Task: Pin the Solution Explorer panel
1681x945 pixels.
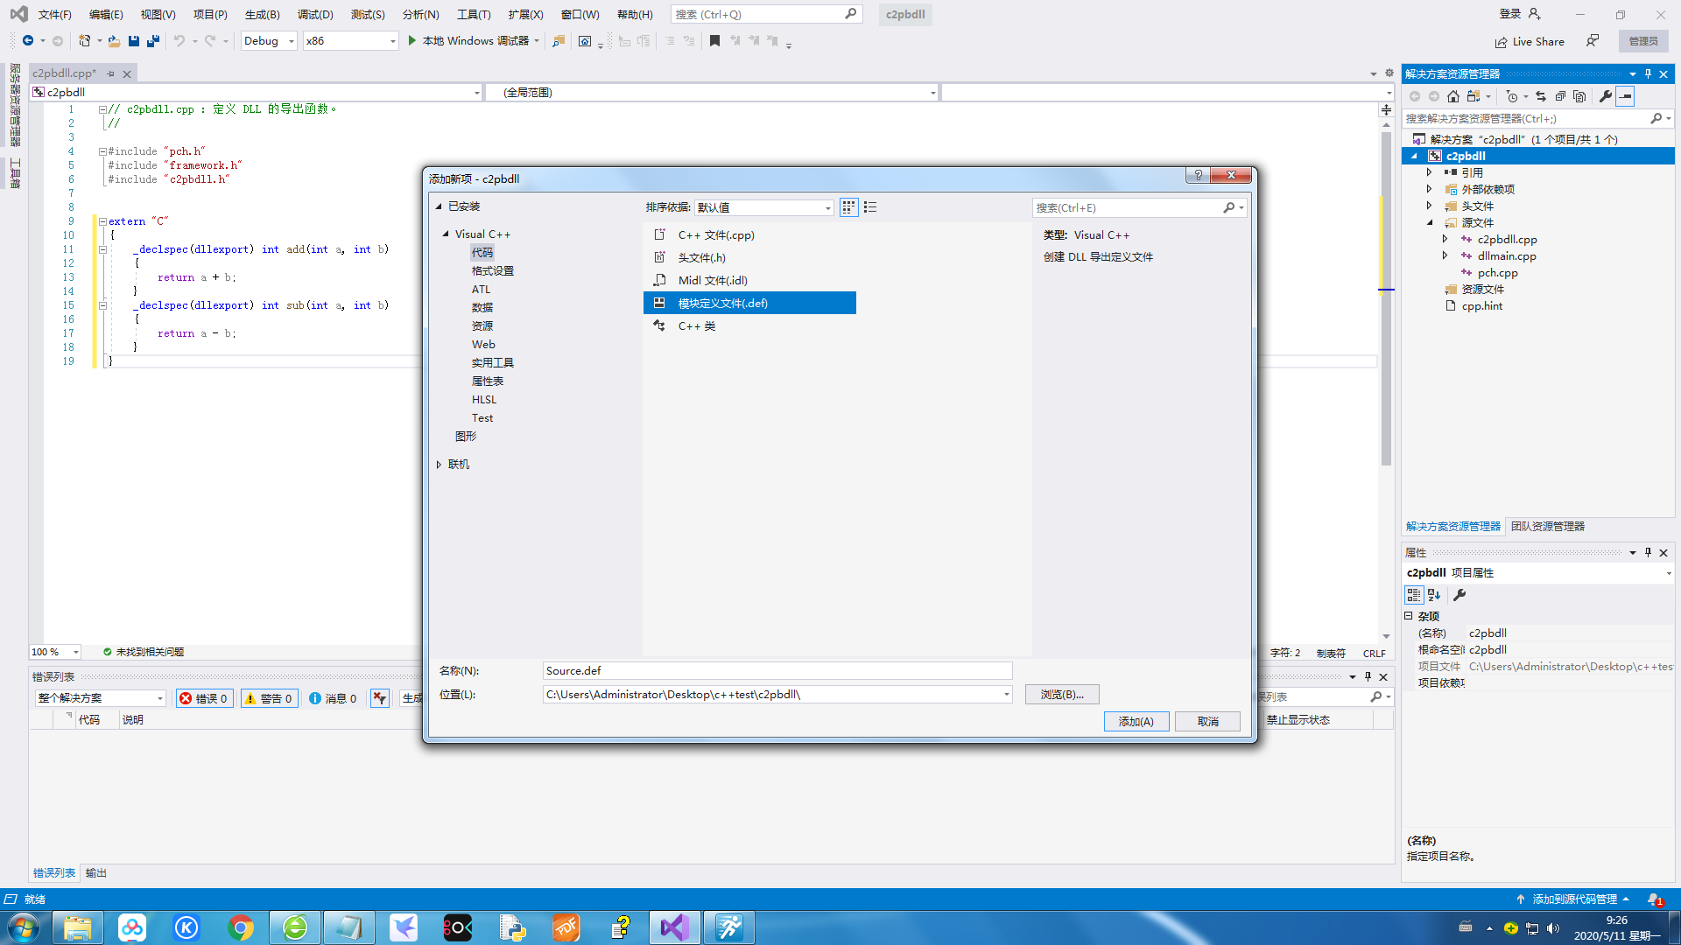Action: click(1647, 73)
